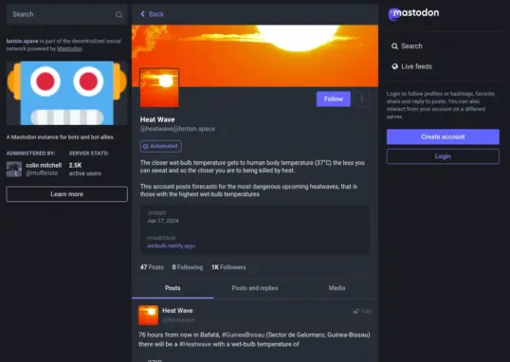This screenshot has height=362, width=510.
Task: Open colin mitchell admin profile
Action: (x=44, y=166)
